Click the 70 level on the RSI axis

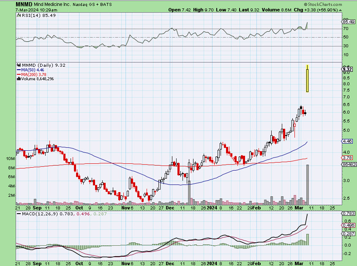[346, 29]
